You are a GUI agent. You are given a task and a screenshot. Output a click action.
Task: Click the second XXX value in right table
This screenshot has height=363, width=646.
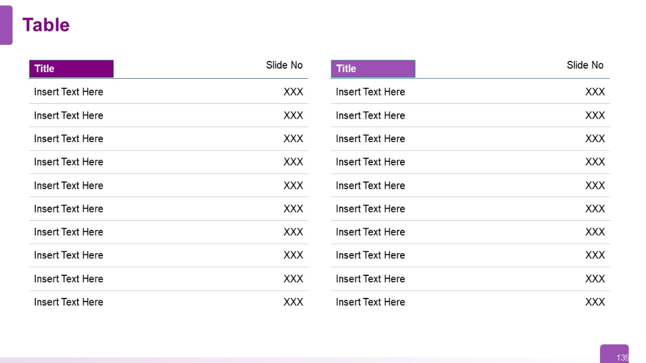click(x=595, y=115)
